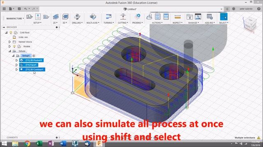Click the Setup Sheet icon in Actions

coord(166,17)
